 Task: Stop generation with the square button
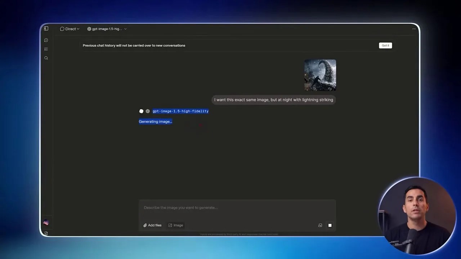330,225
